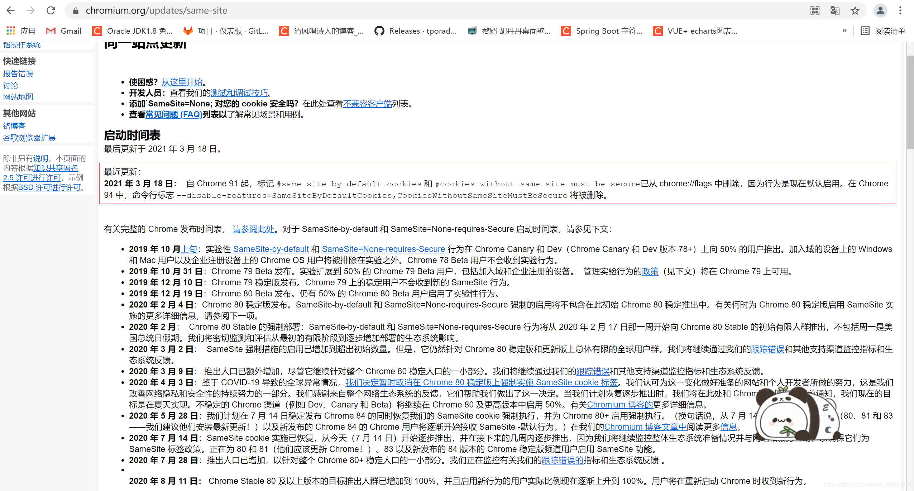This screenshot has width=914, height=491.
Task: Reload the current page
Action: pos(51,10)
